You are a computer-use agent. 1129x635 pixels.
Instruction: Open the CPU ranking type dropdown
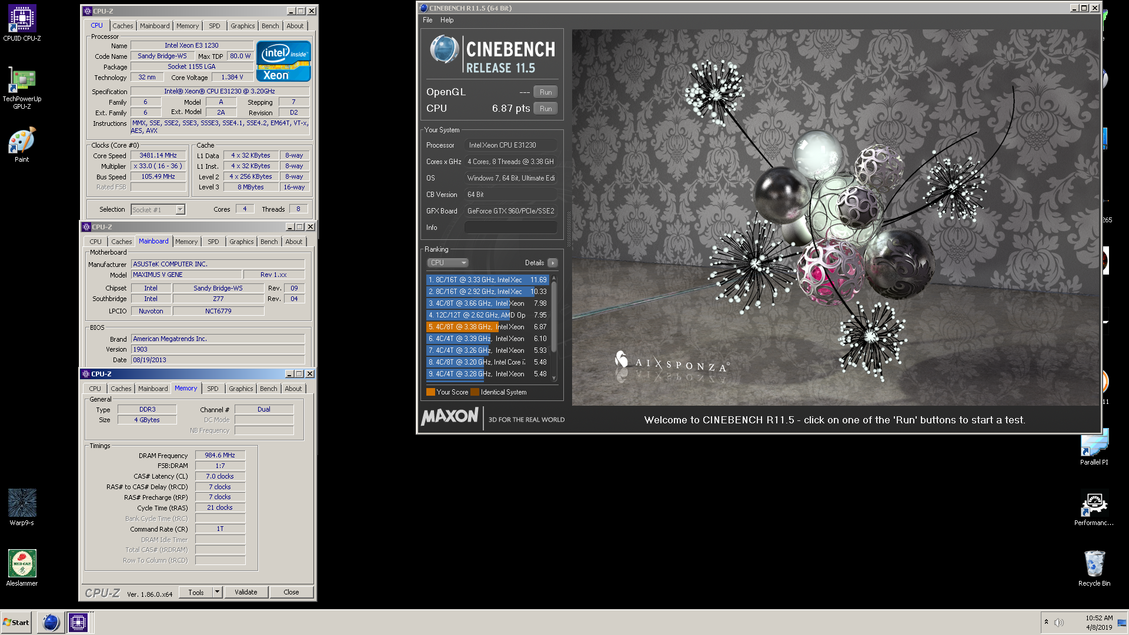pyautogui.click(x=447, y=263)
